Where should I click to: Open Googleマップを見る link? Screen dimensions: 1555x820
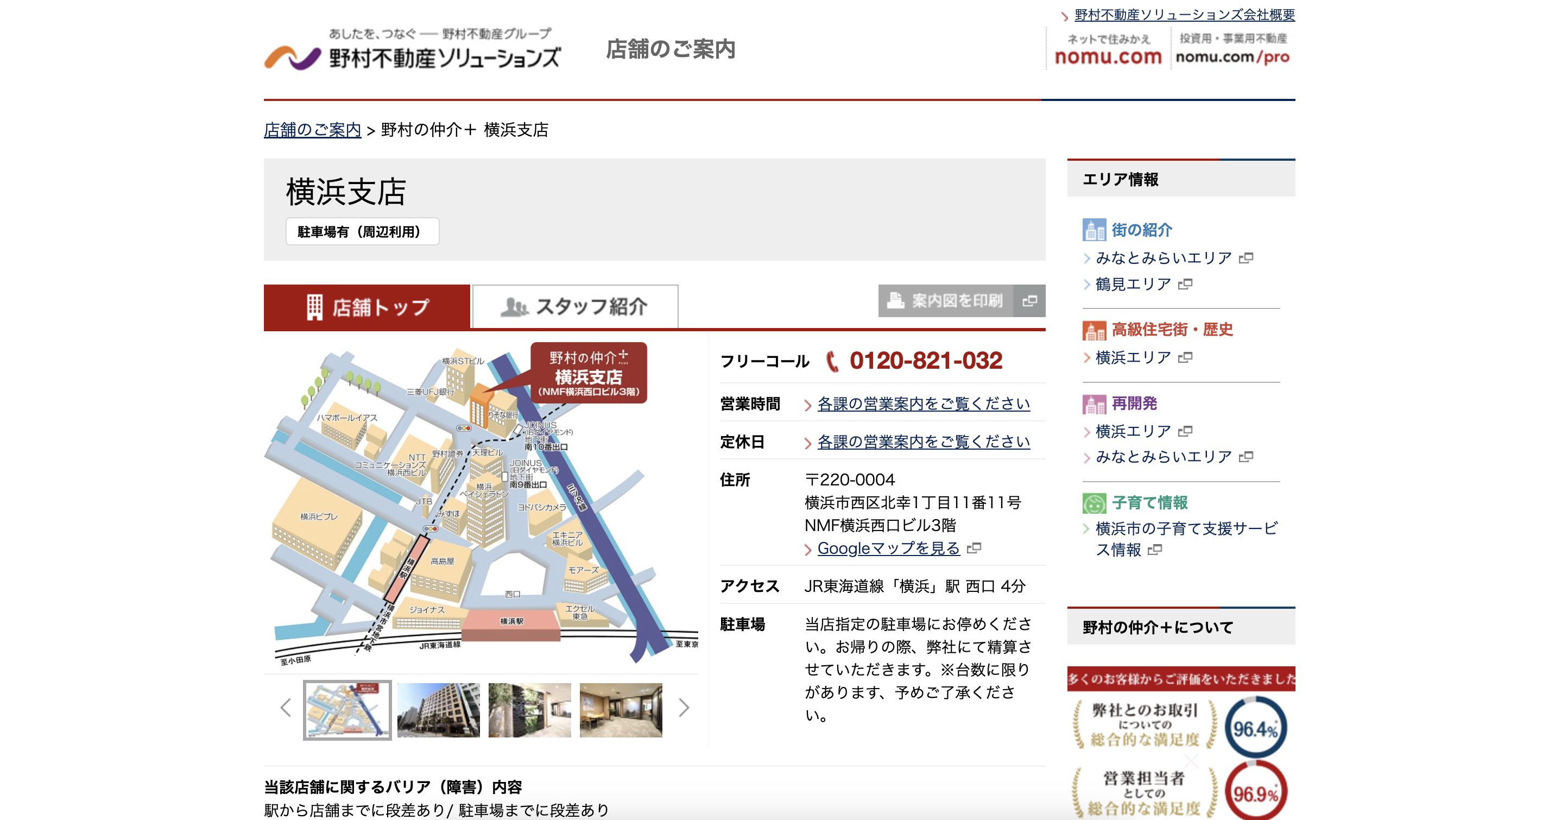889,548
